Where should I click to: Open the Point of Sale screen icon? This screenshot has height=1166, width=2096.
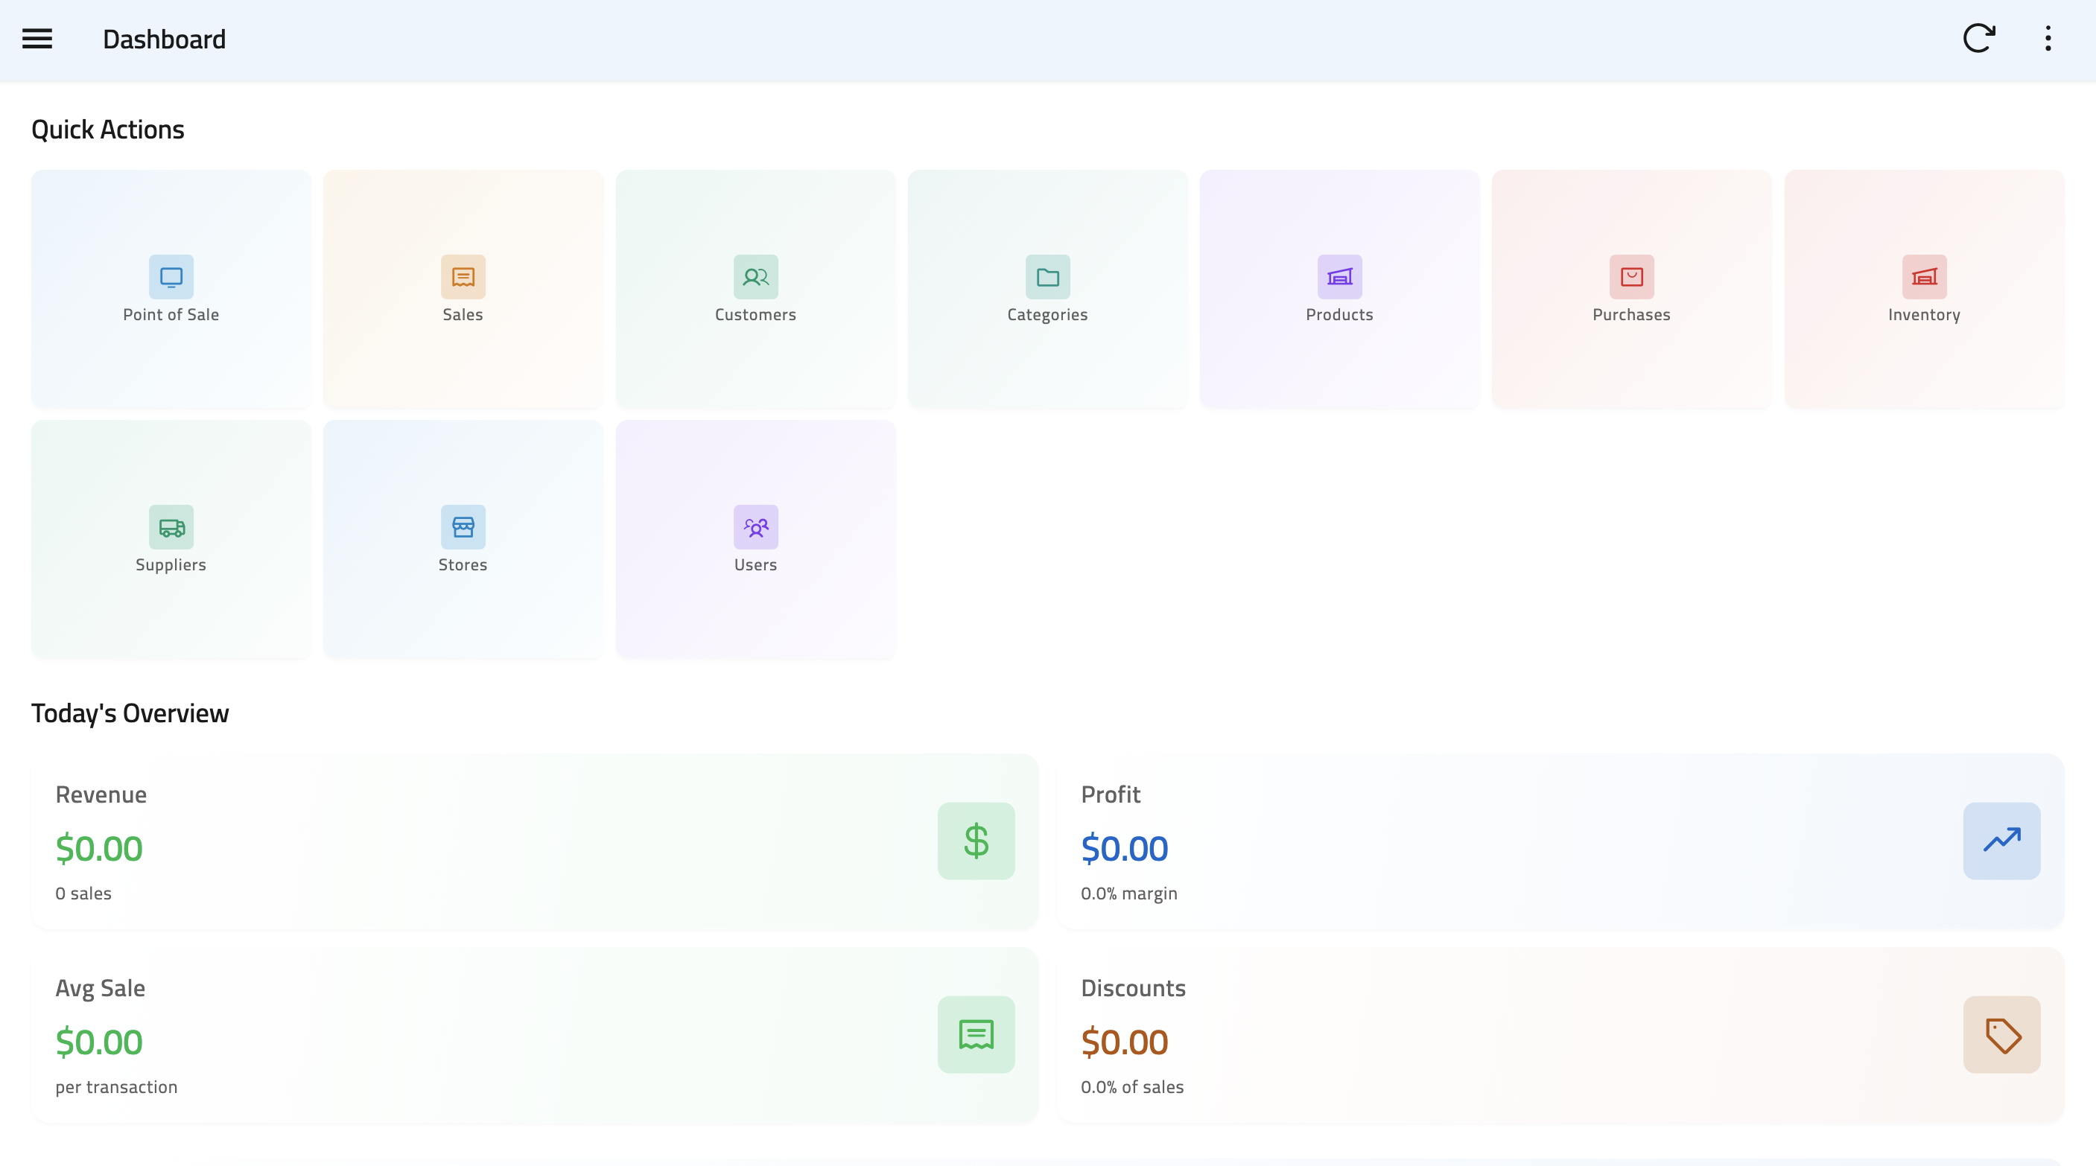point(171,276)
